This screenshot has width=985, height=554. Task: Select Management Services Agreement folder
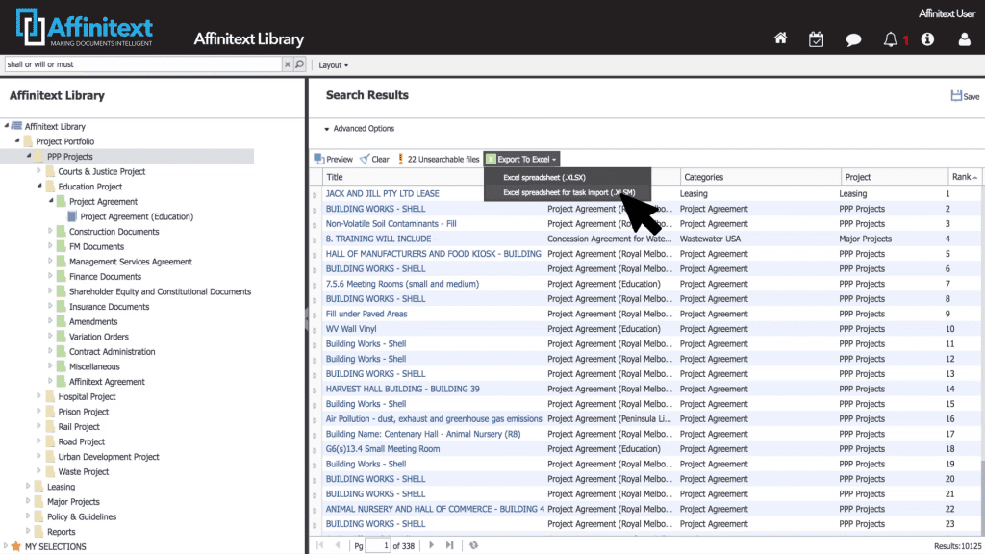130,262
